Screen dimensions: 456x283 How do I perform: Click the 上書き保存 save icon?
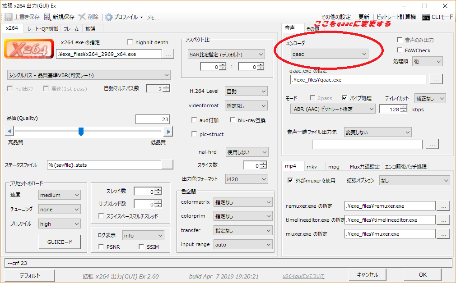click(9, 17)
